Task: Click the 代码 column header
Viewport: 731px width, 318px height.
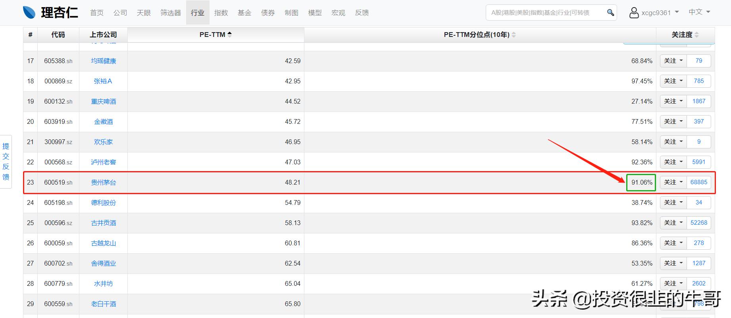Action: 58,35
